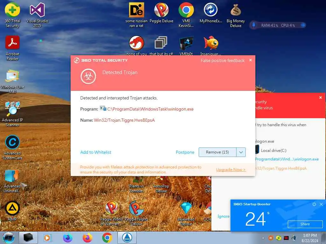Click the winlogon.exe program path
The height and width of the screenshot is (244, 326).
click(x=150, y=109)
